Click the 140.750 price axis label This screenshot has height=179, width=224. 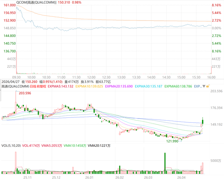[10, 43]
